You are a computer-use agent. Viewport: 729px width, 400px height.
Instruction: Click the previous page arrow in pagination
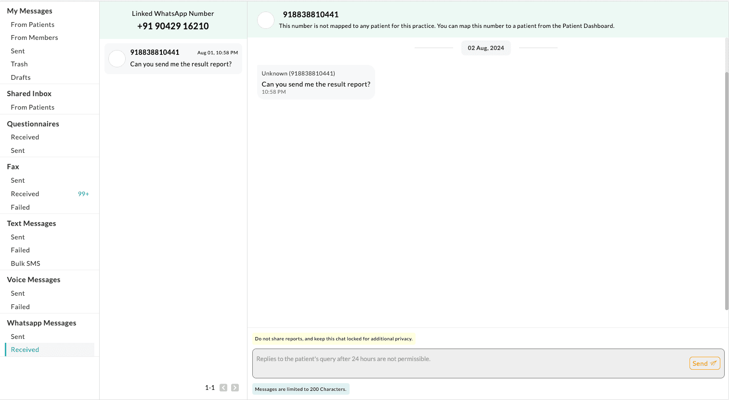click(223, 387)
